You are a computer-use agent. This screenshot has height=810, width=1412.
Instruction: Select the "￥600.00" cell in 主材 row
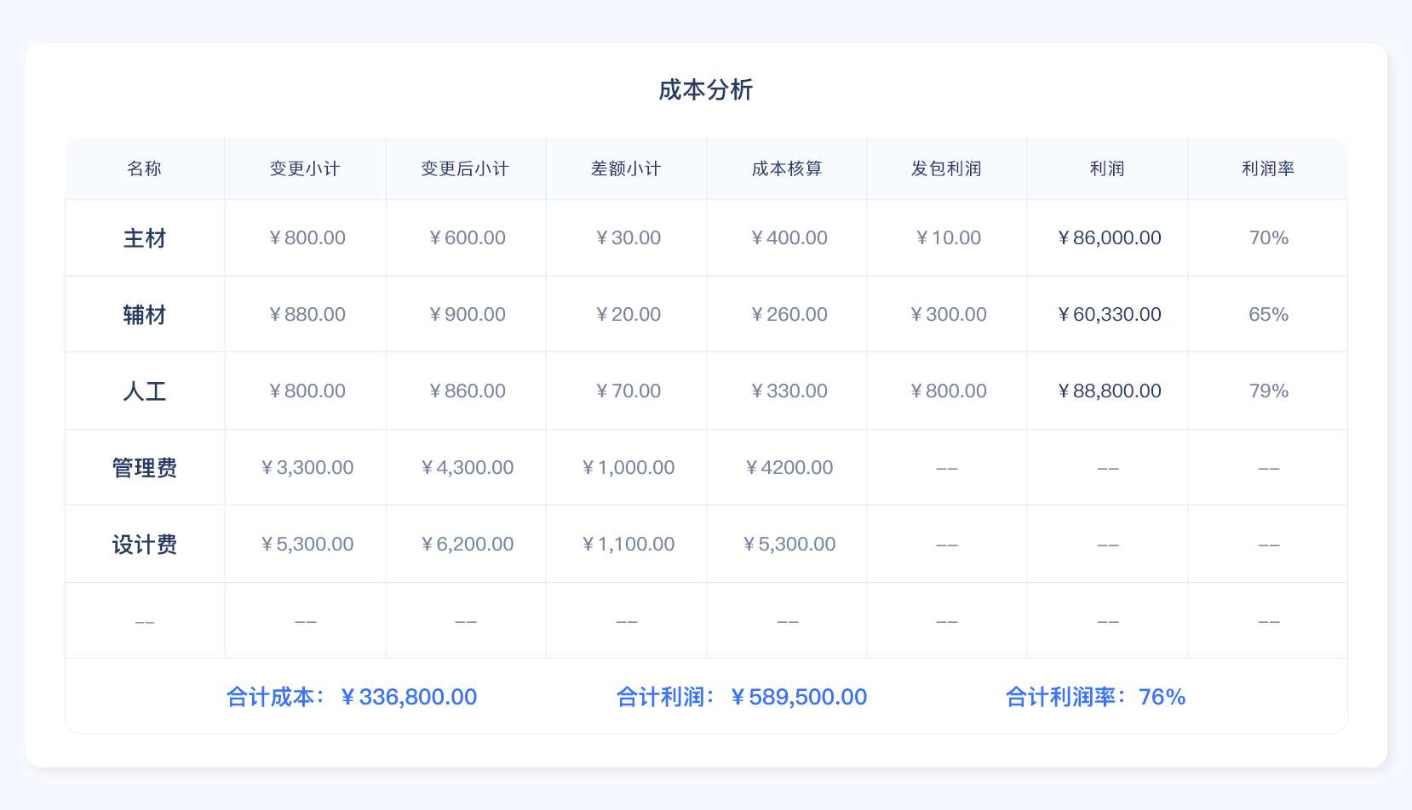point(466,238)
